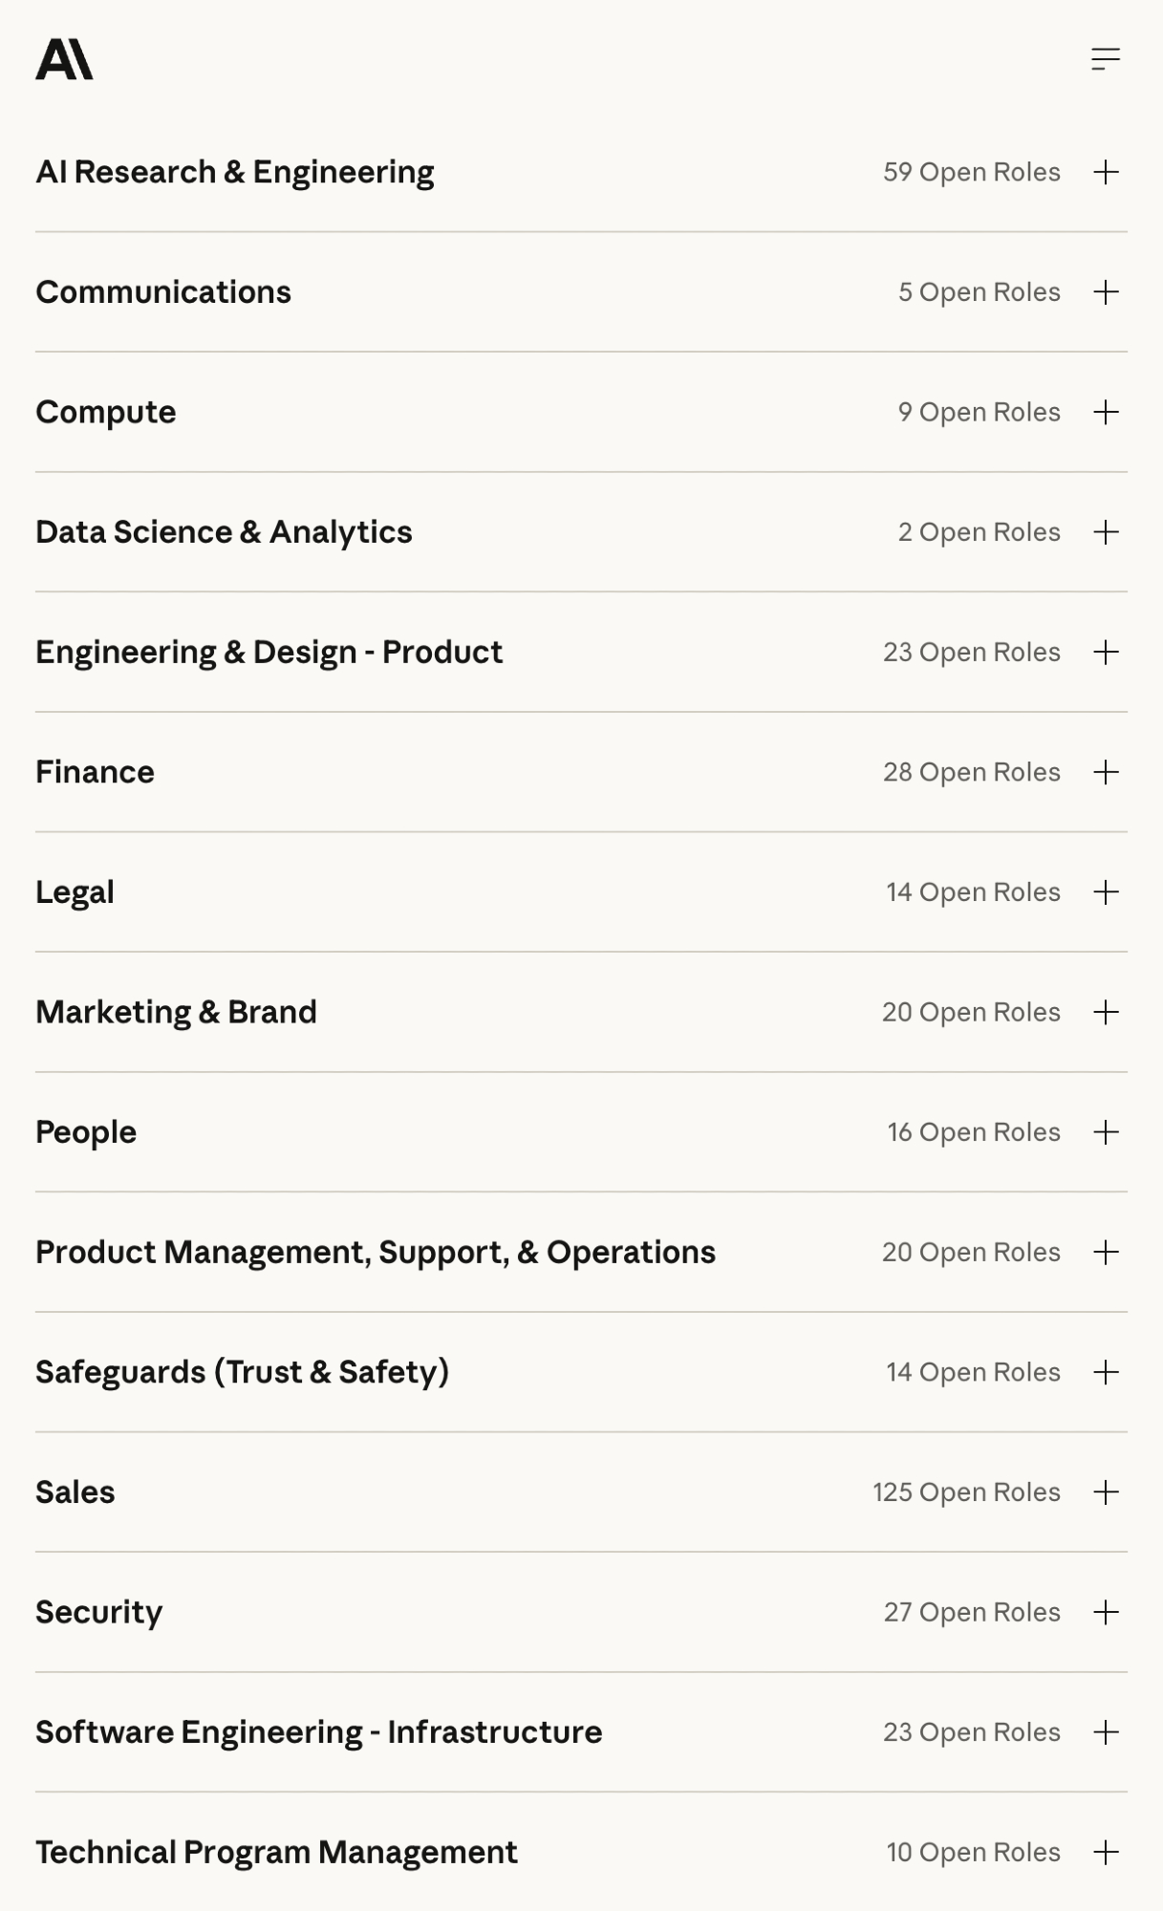
Task: Open Software Engineering - Infrastructure section
Action: [318, 1732]
